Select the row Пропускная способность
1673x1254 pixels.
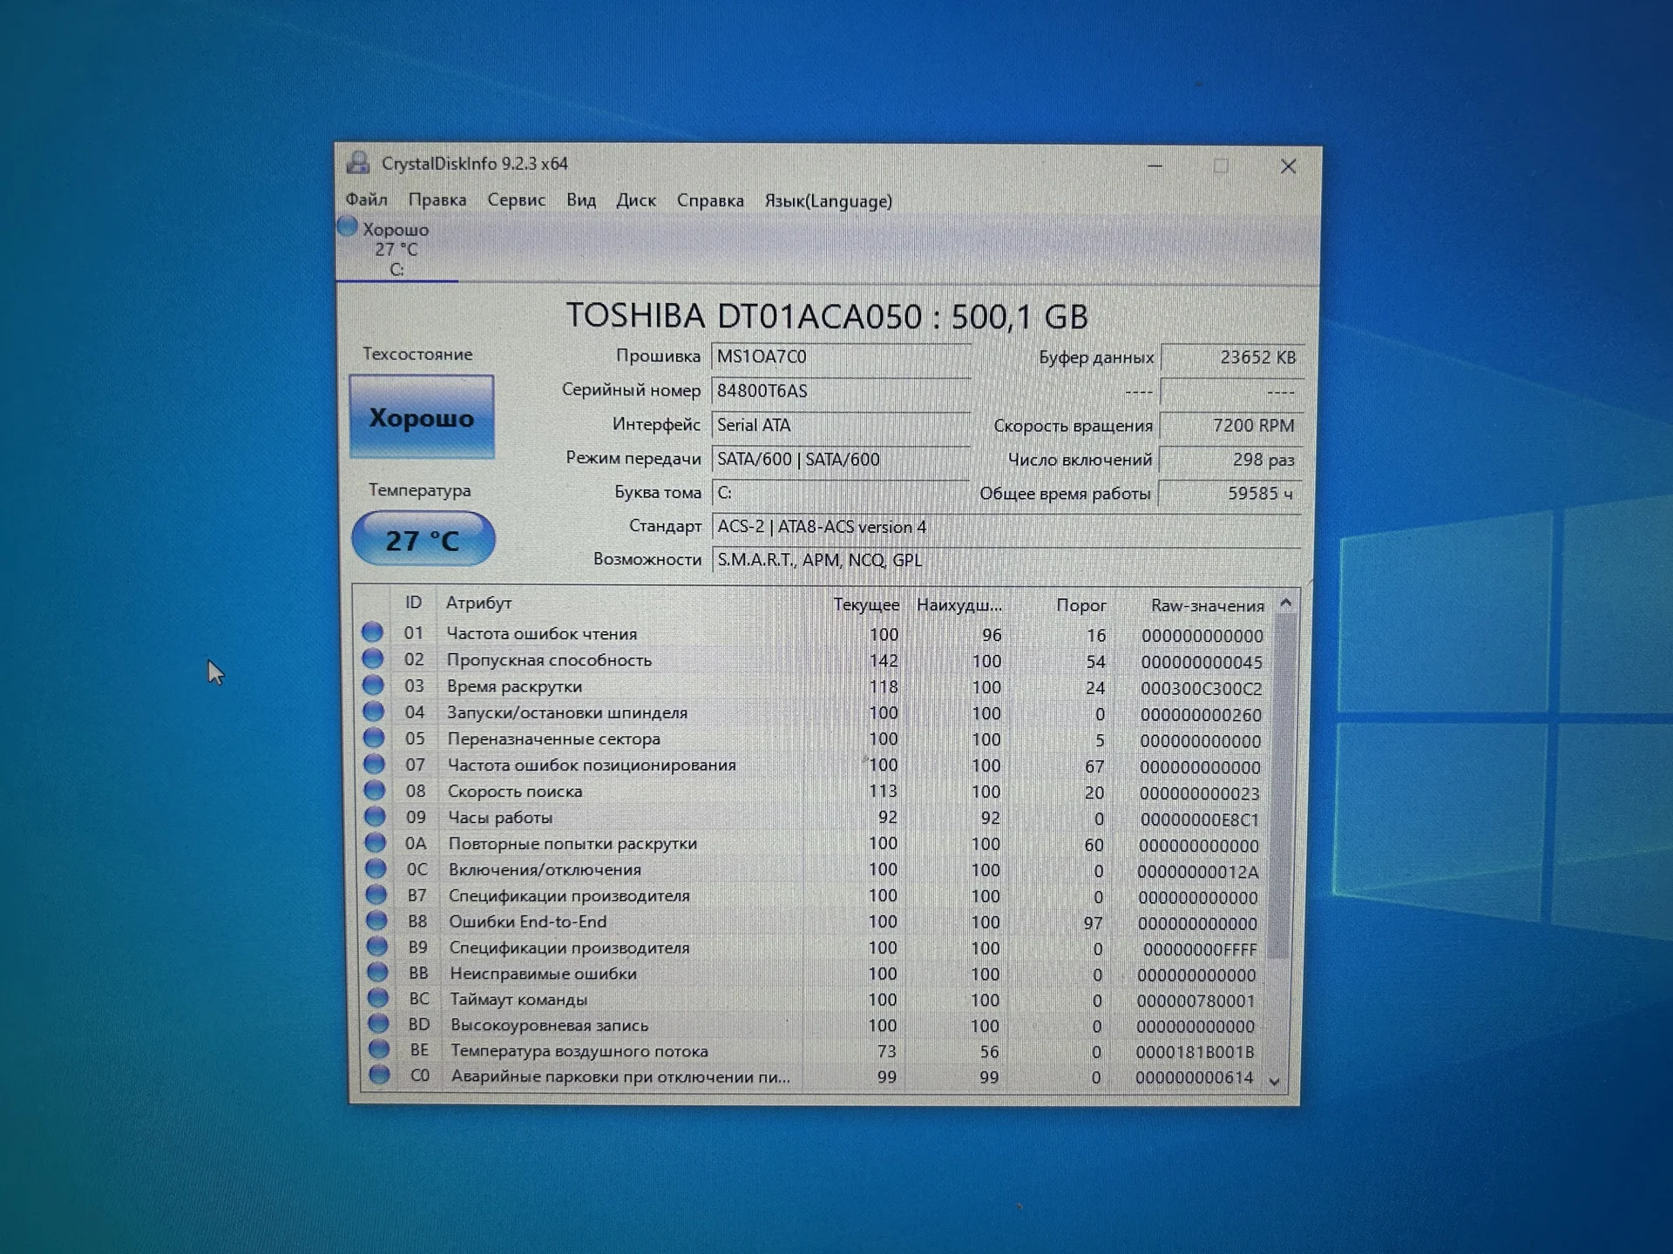(816, 660)
